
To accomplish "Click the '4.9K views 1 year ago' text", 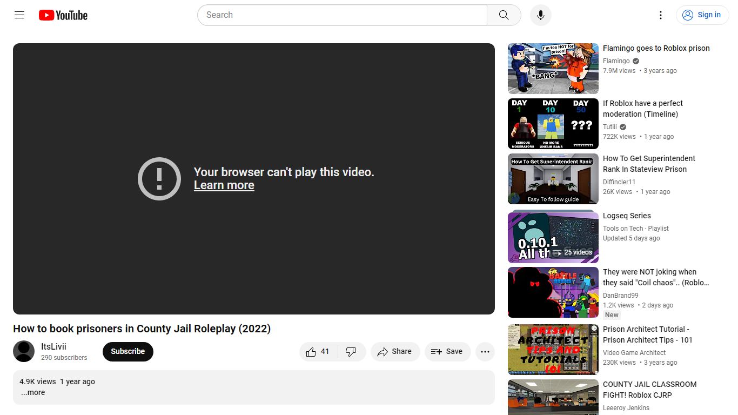I will (x=57, y=381).
